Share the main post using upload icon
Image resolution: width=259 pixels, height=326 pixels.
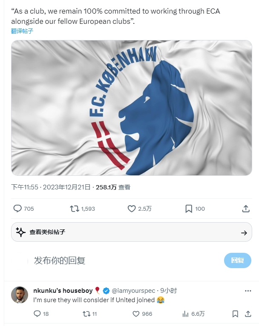pos(246,209)
